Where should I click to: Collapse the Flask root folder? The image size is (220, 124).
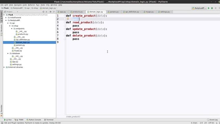pos(4,15)
